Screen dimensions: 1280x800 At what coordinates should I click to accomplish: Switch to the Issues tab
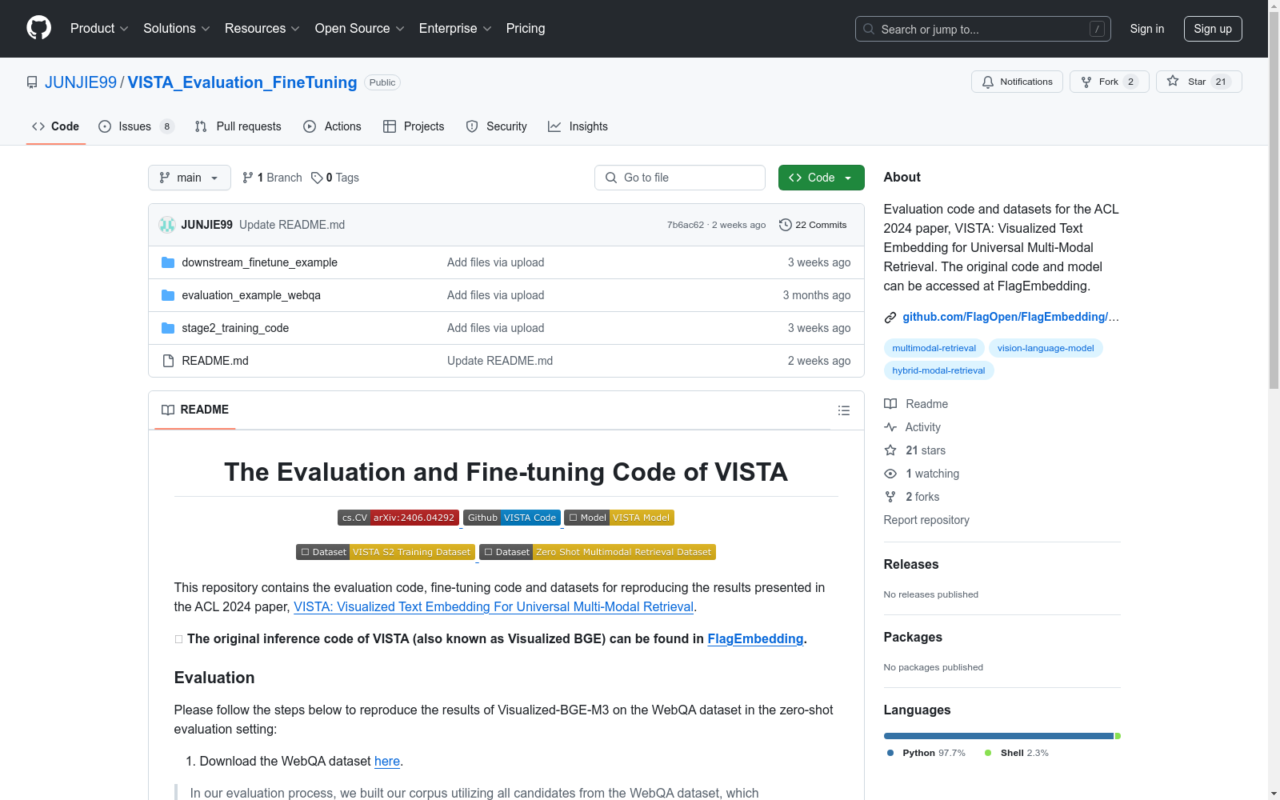click(x=136, y=126)
